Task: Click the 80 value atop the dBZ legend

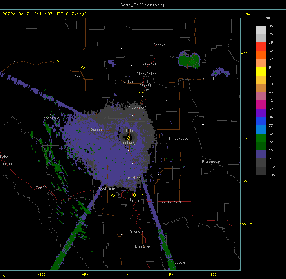Action: pyautogui.click(x=271, y=26)
